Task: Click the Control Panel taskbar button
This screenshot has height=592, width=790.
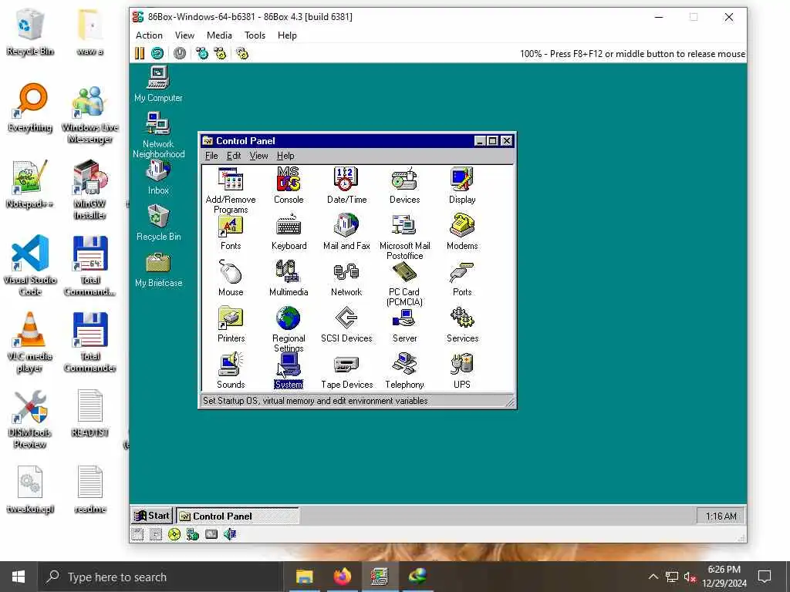Action: [x=238, y=516]
